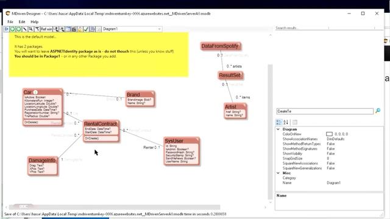Viewport: 390px width, 219px height.
Task: Click the orange lock-like toolbar icon
Action: [80, 29]
